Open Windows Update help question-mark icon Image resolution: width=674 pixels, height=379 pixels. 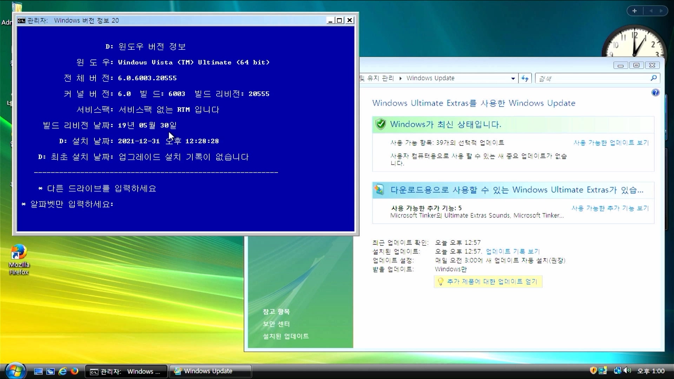tap(655, 93)
